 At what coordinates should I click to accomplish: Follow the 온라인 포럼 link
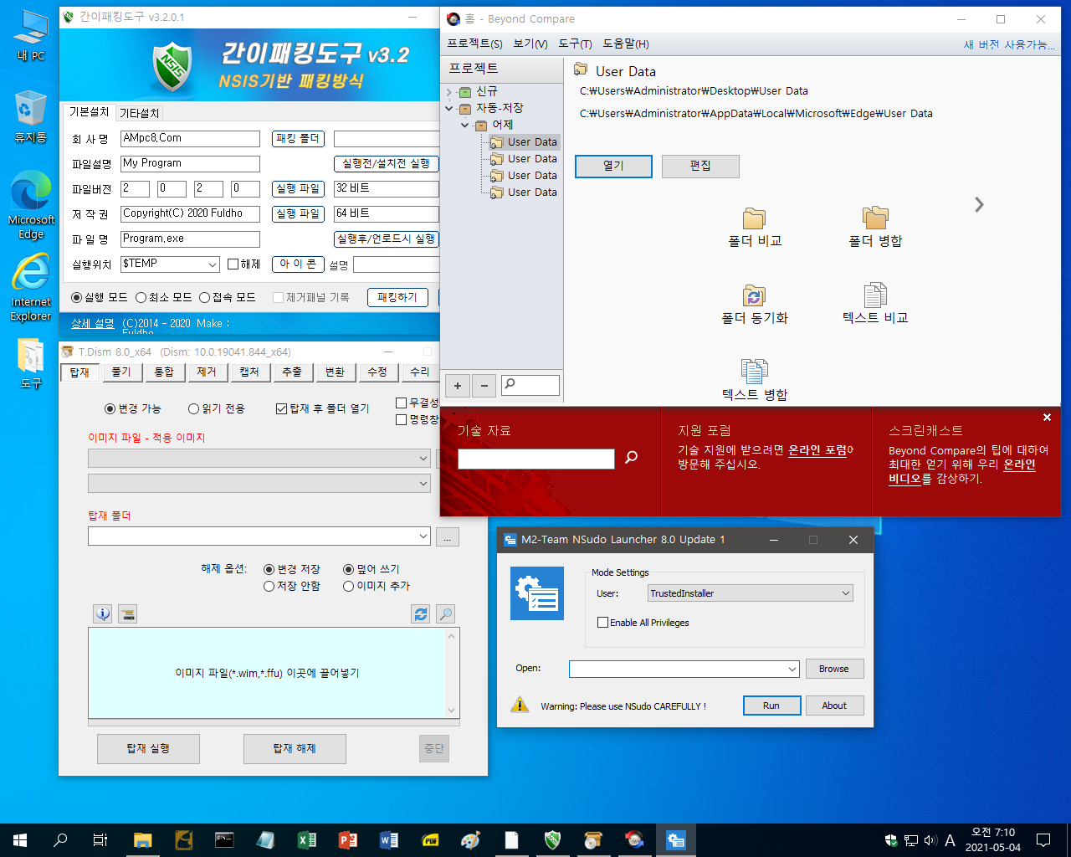[x=817, y=450]
